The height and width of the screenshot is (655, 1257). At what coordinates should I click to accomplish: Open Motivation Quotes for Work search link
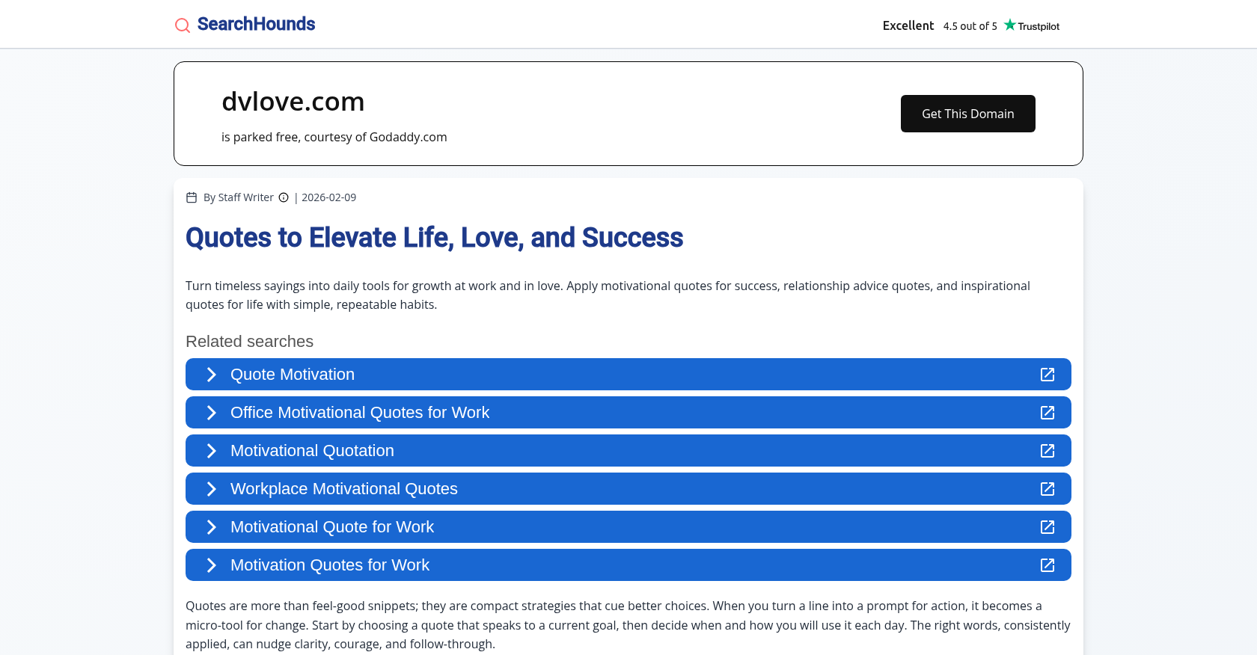coord(329,565)
